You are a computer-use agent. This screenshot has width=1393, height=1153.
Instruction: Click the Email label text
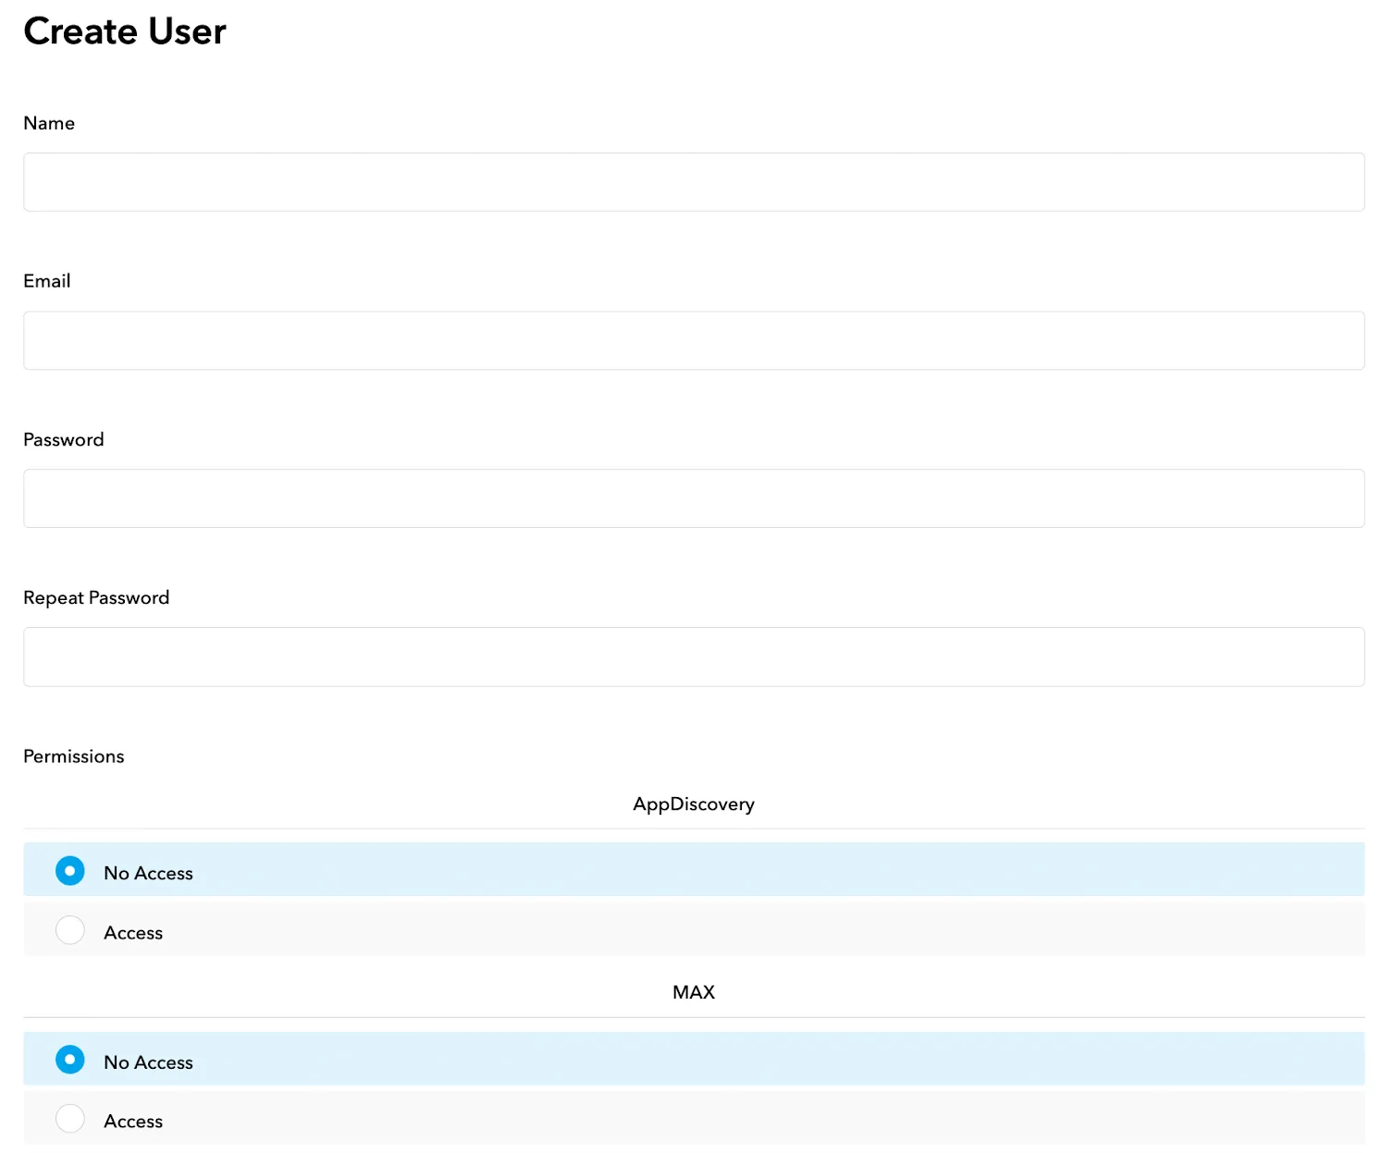click(x=47, y=281)
